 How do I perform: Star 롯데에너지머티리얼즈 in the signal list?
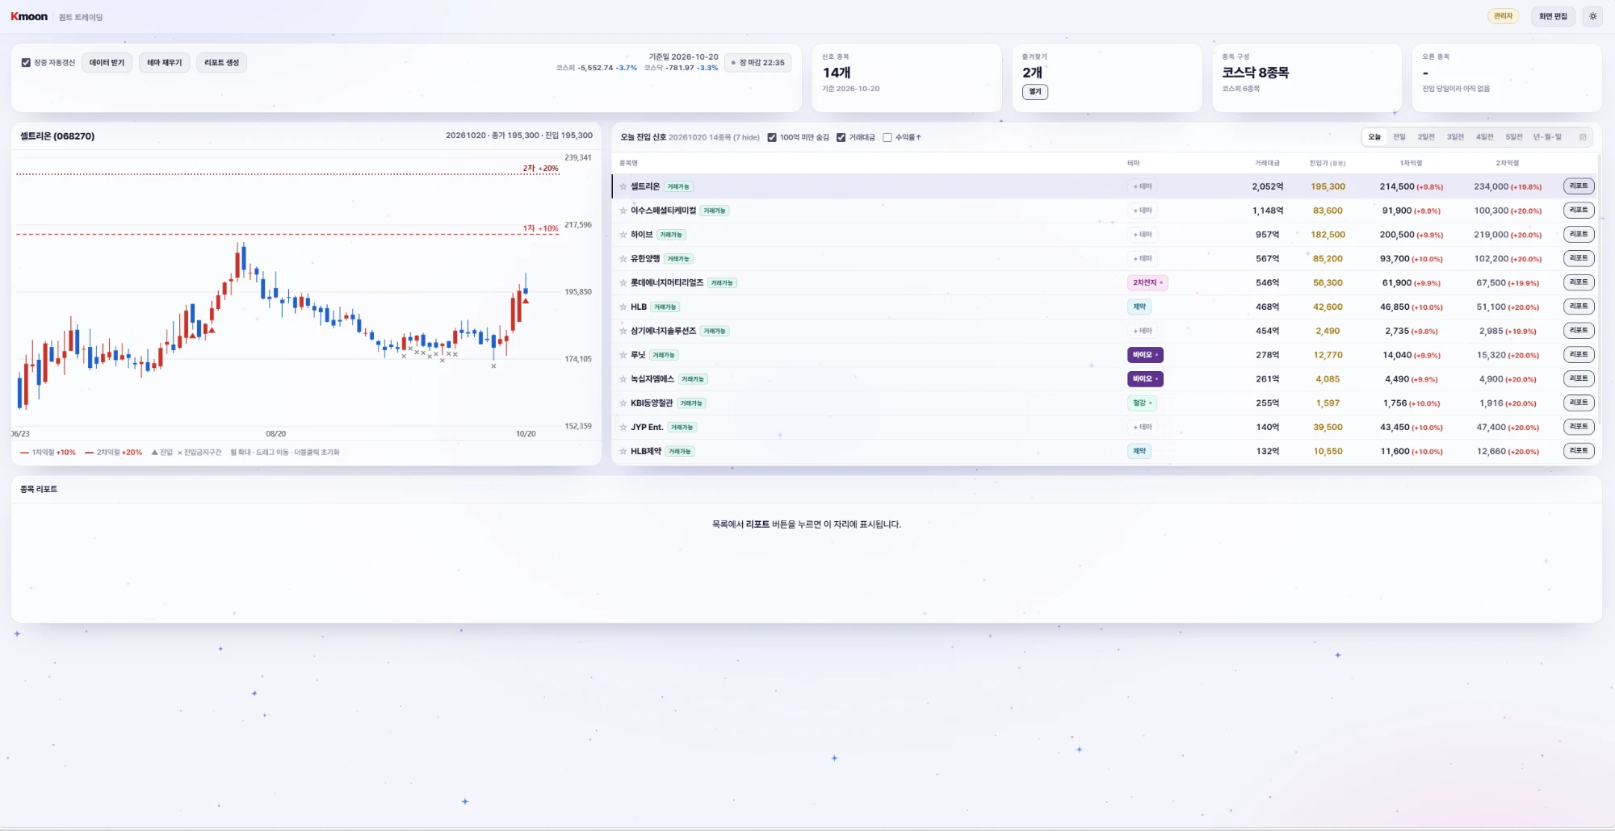click(x=623, y=283)
